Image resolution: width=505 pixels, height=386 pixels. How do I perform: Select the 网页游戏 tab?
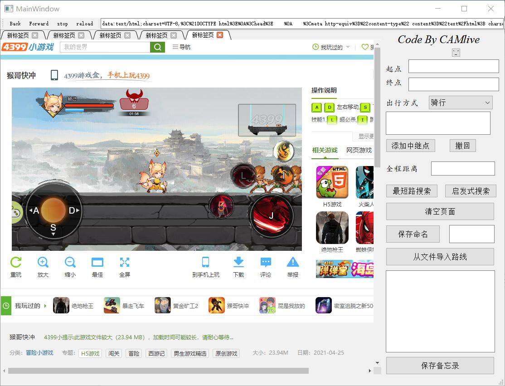click(359, 150)
